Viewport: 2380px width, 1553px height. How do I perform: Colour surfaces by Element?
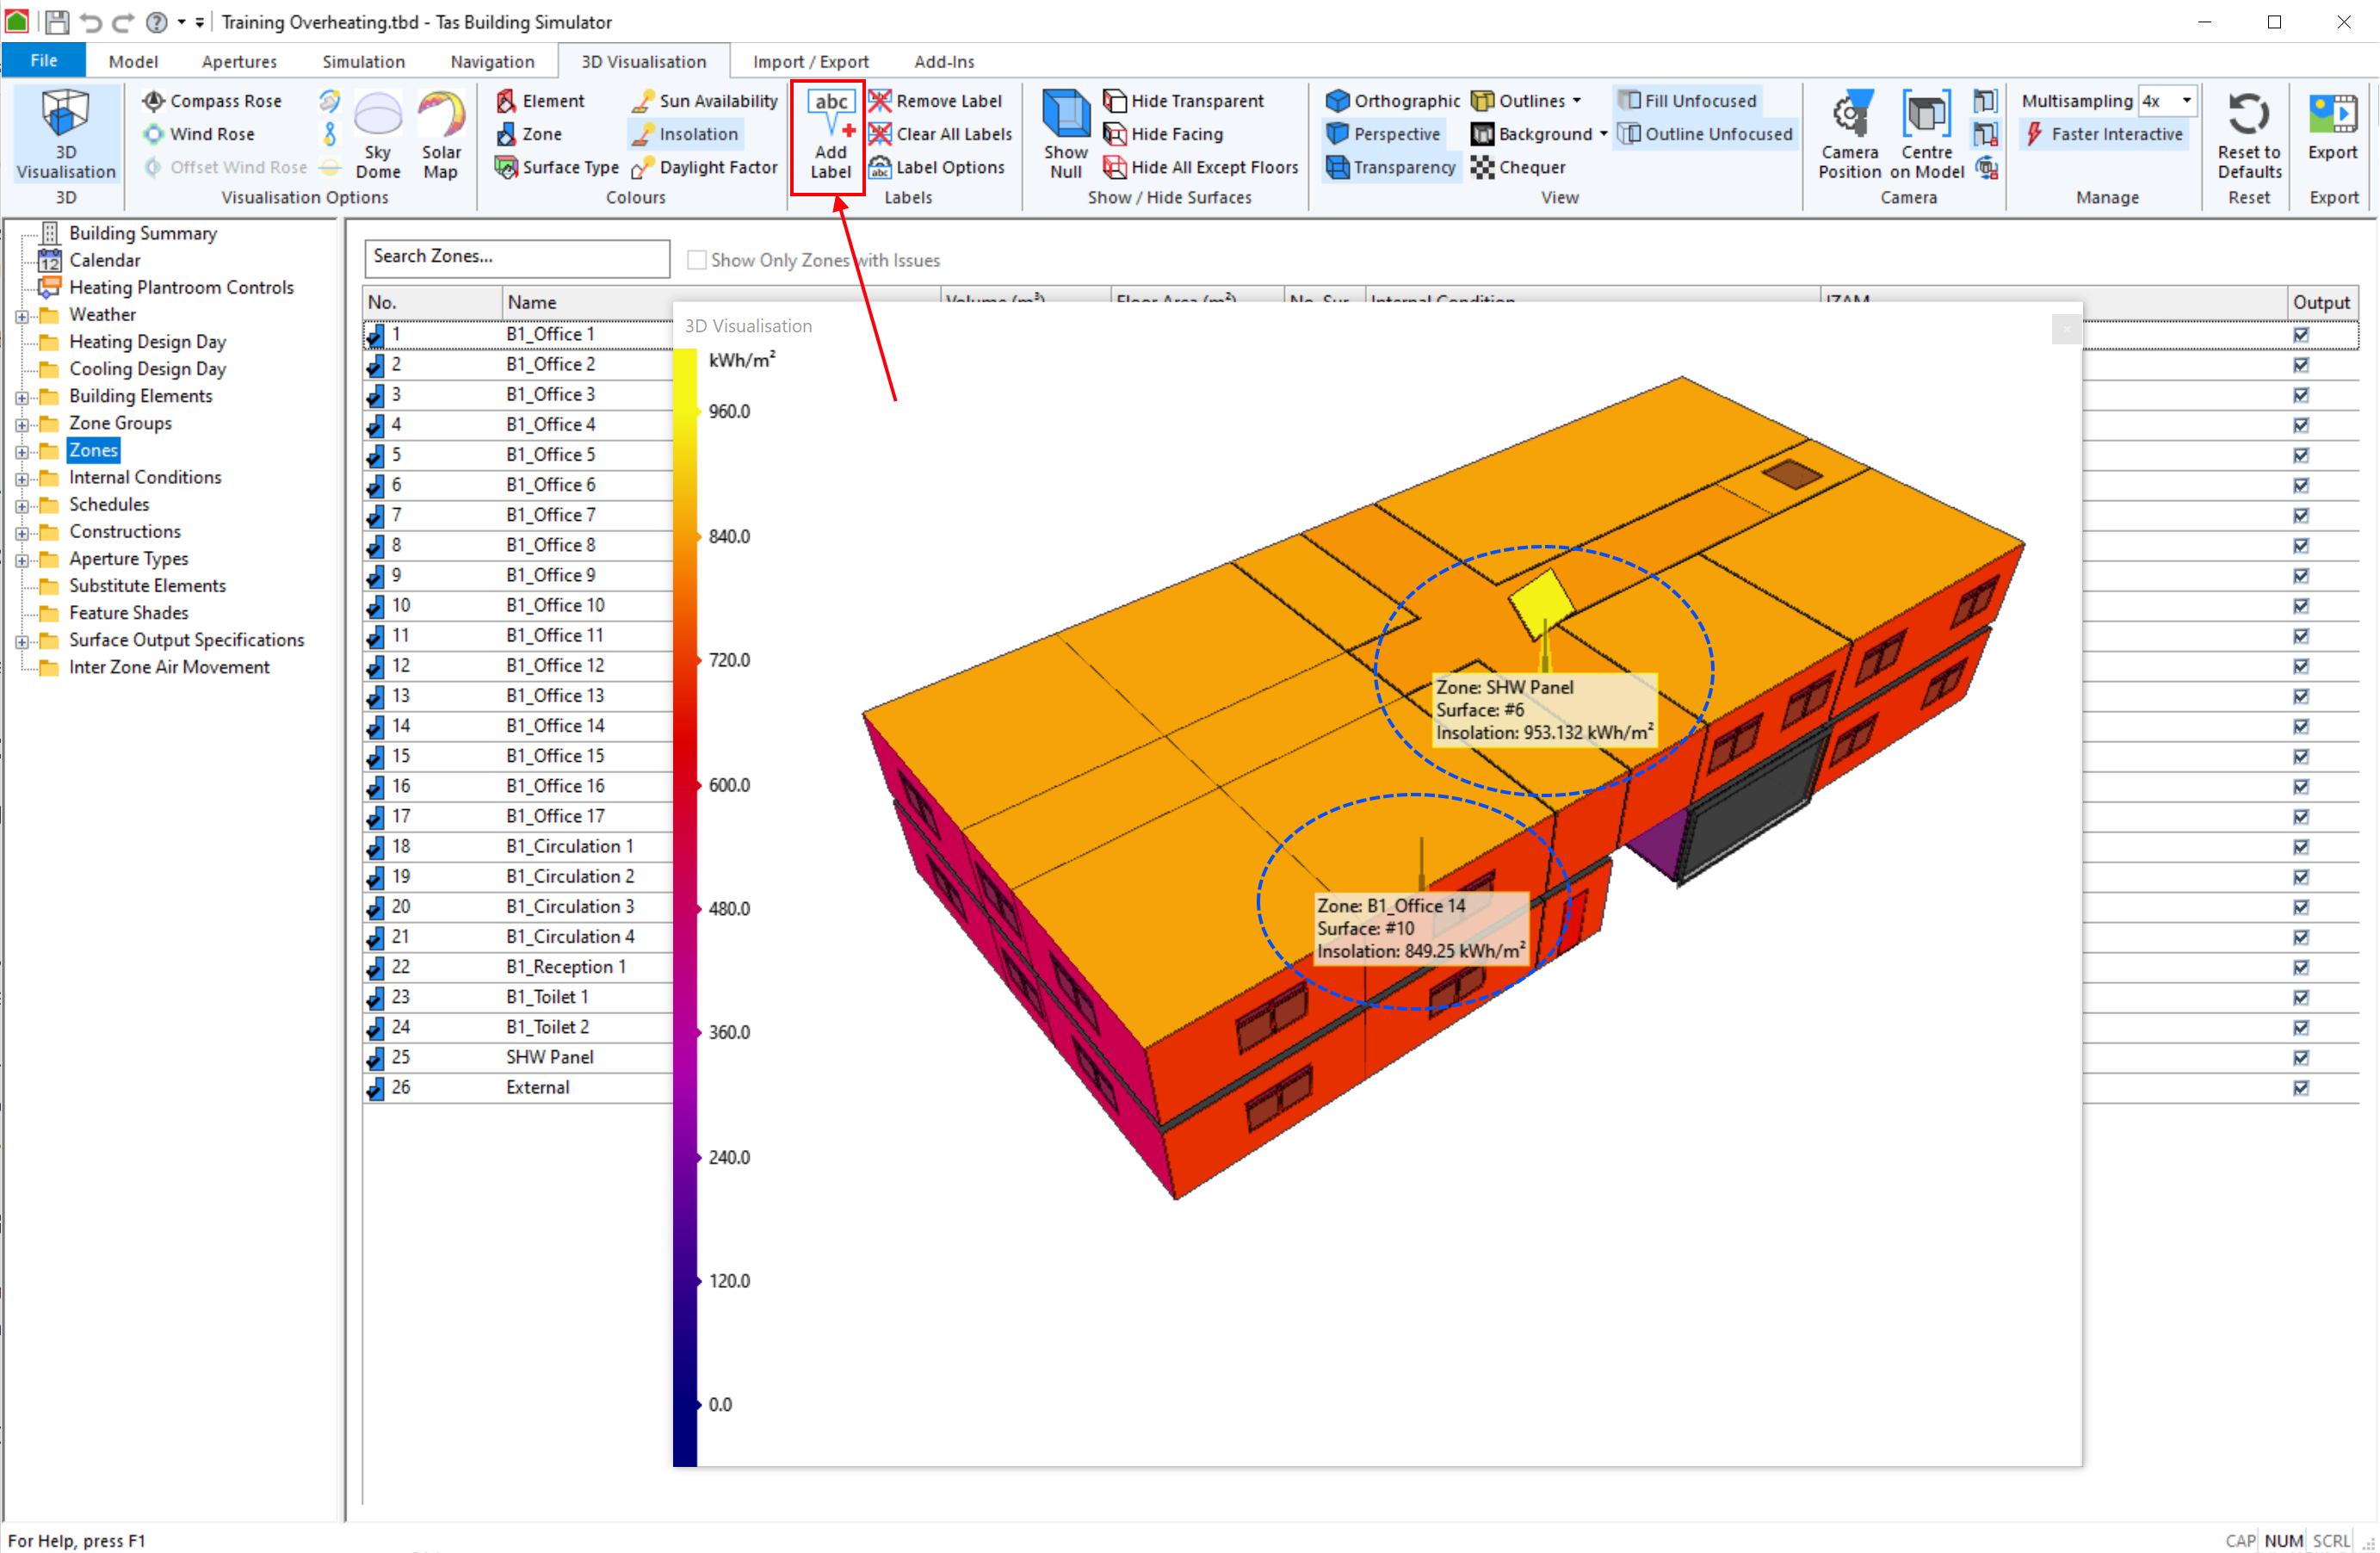(540, 101)
